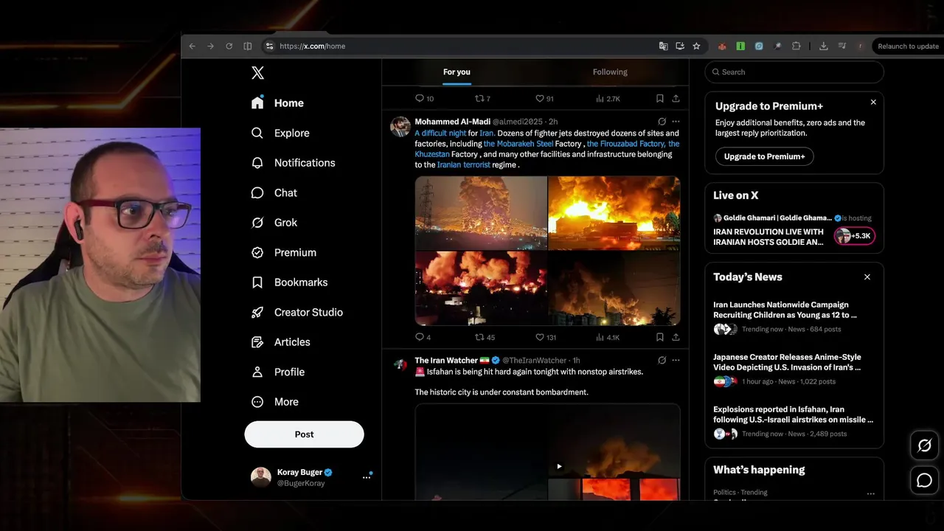This screenshot has width=944, height=531.
Task: Open options for Politics trending item
Action: [x=871, y=493]
